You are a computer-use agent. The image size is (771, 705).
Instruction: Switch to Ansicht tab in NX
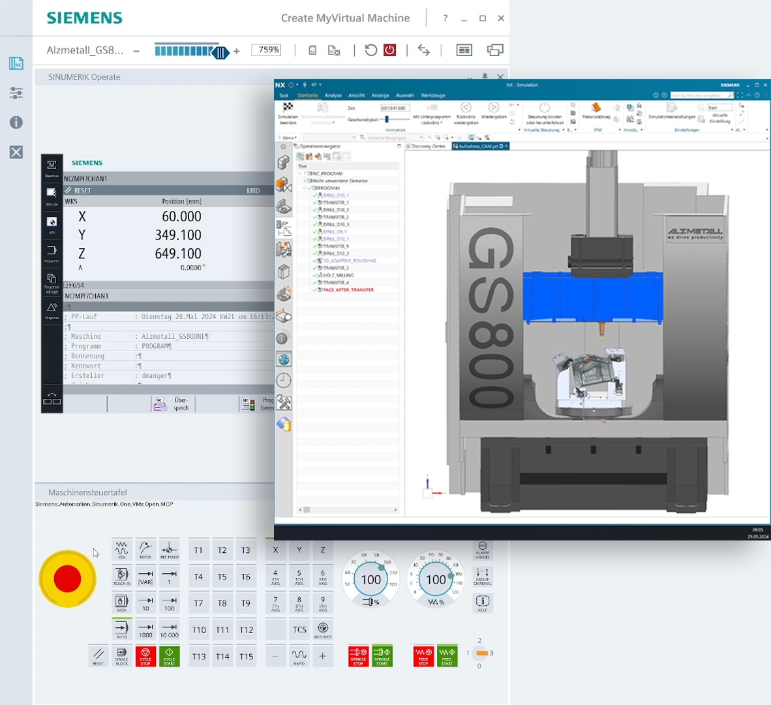coord(357,95)
